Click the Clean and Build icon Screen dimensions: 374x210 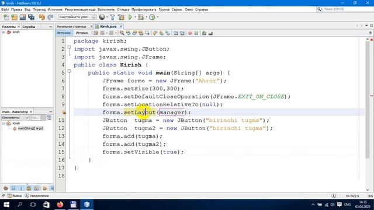click(121, 17)
